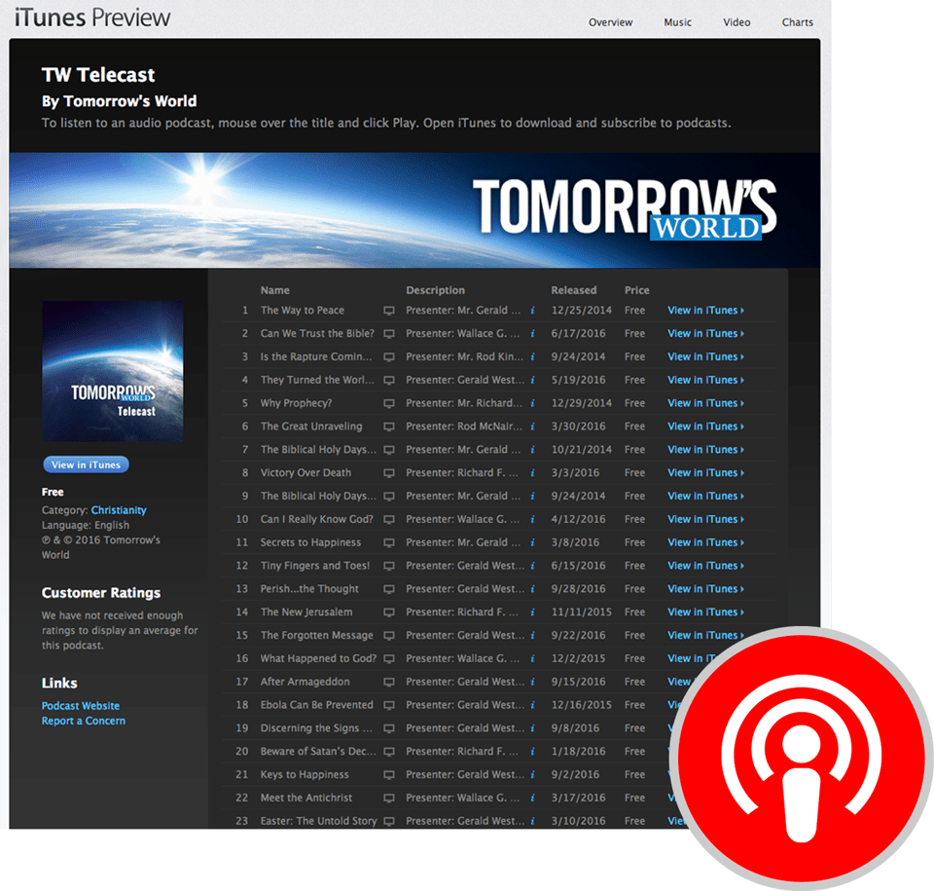
Task: Click video icon for What Happened to God?
Action: [x=389, y=659]
